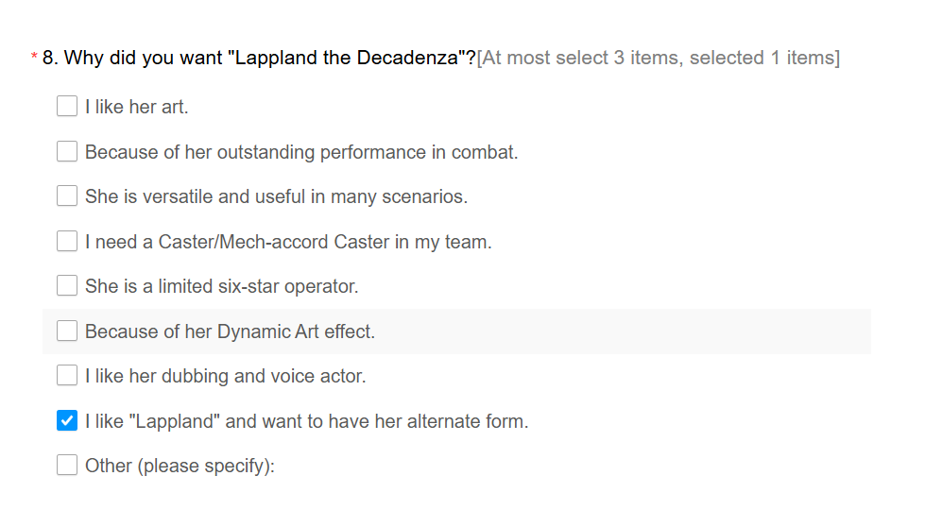Click the 'I like her art.' label text
This screenshot has width=925, height=510.
coord(137,107)
